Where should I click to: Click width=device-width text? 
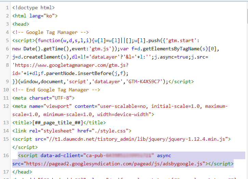coord(123,115)
